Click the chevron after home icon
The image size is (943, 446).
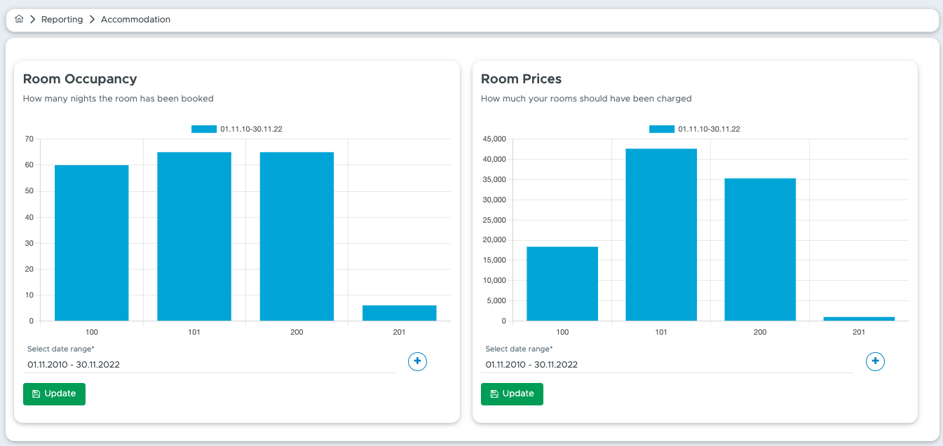[x=32, y=20]
